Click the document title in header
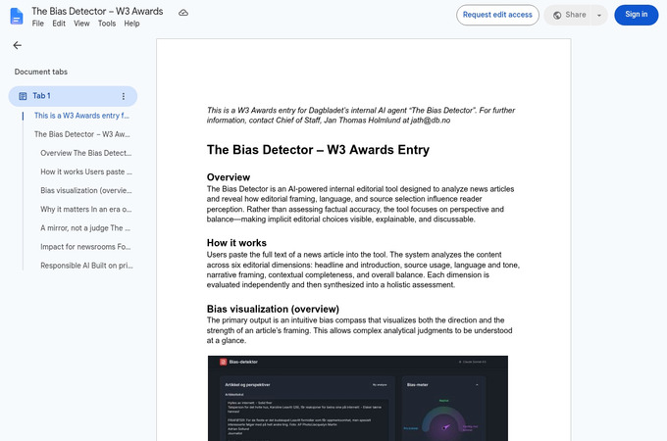This screenshot has height=441, width=667. [97, 11]
